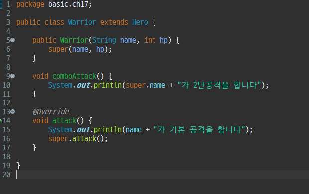Collapse the Warrior constructor fold marker on line 5
Screen dimensions: 309x194
(12, 40)
